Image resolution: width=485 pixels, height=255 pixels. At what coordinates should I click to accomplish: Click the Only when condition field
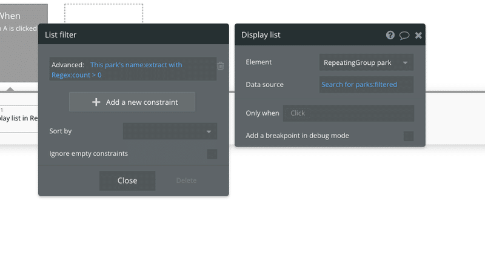coord(348,113)
